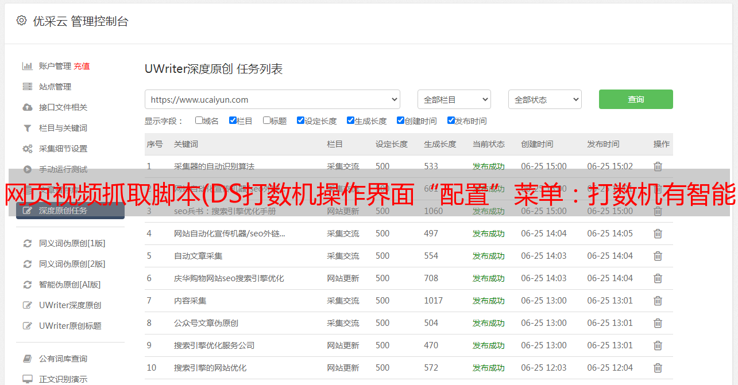The height and width of the screenshot is (385, 738).
Task: Click the 内容采集 keyword row
Action: pyautogui.click(x=190, y=301)
